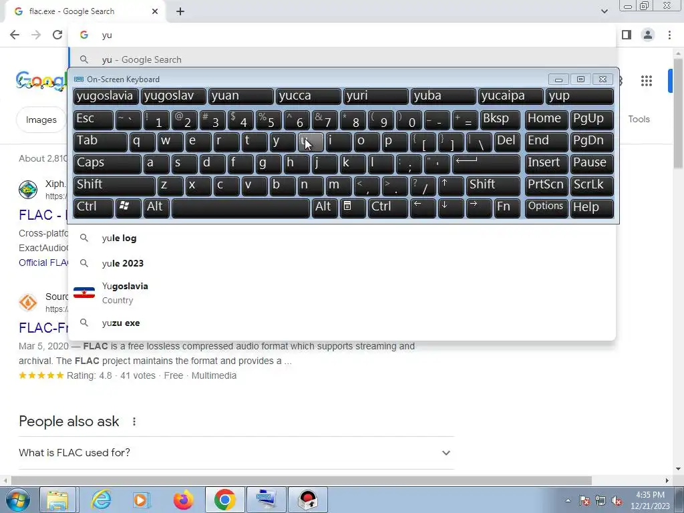Go back with the browser back arrow

pyautogui.click(x=15, y=35)
